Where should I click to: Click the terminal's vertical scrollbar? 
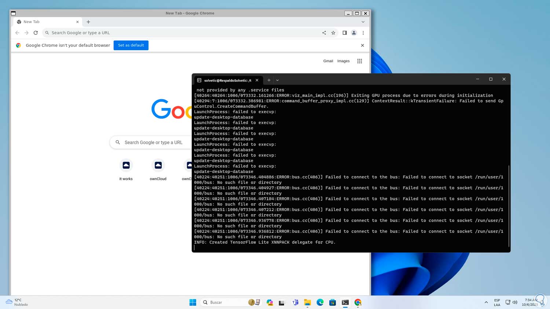[509, 206]
